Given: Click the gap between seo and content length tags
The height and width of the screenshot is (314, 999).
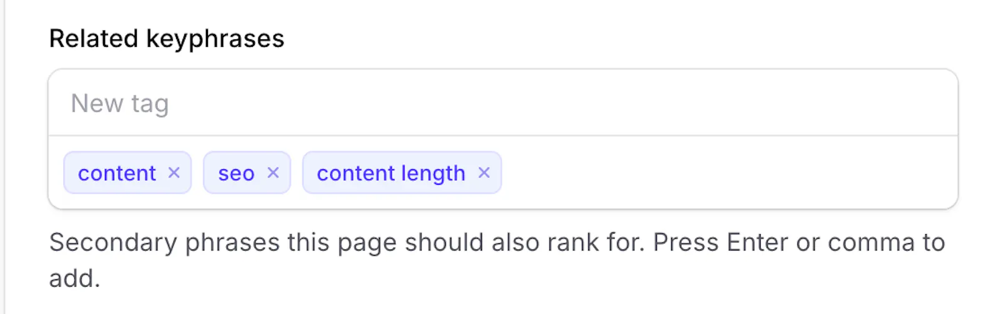Looking at the screenshot, I should coord(297,173).
